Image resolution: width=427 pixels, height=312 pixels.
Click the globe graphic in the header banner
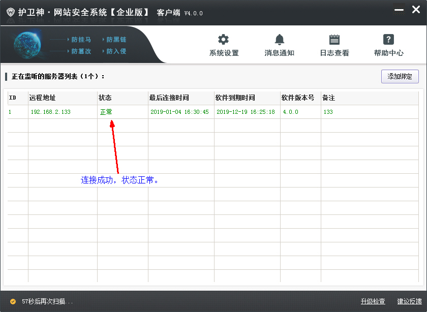[28, 45]
